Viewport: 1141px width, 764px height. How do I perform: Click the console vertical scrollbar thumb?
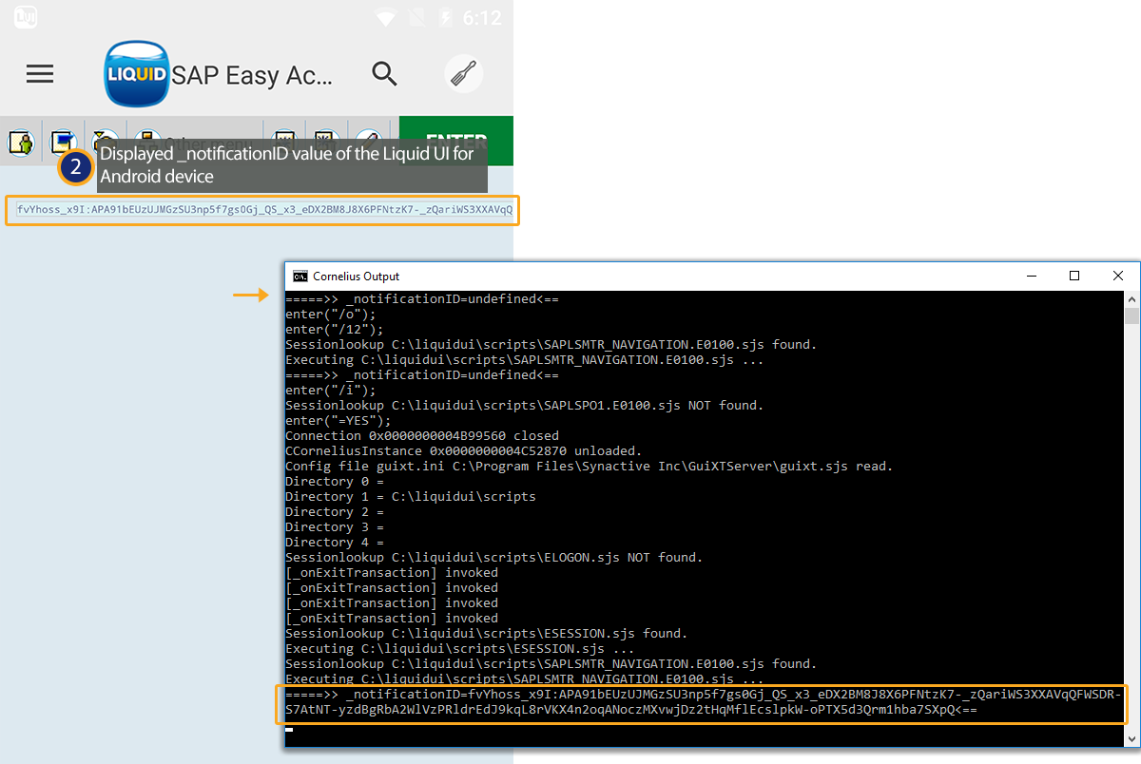1131,316
